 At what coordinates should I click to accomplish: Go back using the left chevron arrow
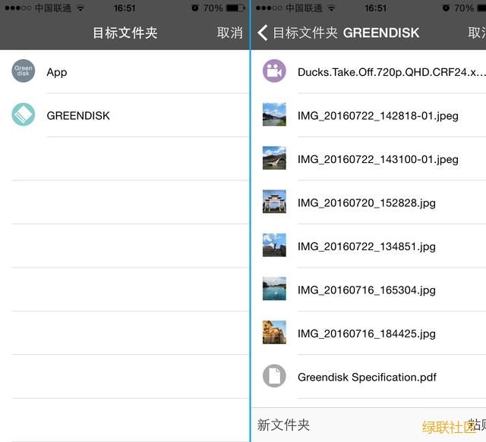coord(263,33)
